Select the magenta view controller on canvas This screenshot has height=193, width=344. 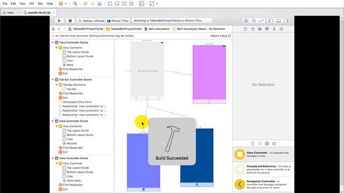pyautogui.click(x=209, y=75)
